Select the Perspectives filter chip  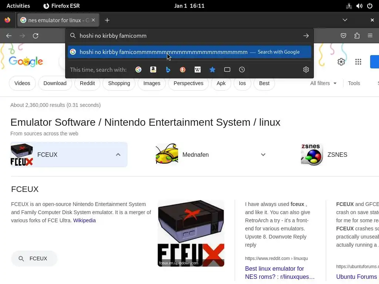coord(188,83)
